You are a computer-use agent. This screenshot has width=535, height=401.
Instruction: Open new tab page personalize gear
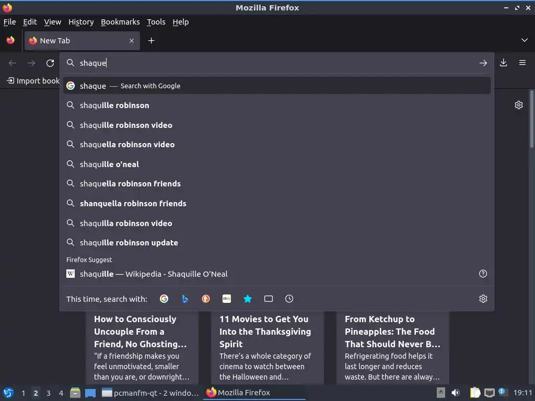pyautogui.click(x=519, y=105)
